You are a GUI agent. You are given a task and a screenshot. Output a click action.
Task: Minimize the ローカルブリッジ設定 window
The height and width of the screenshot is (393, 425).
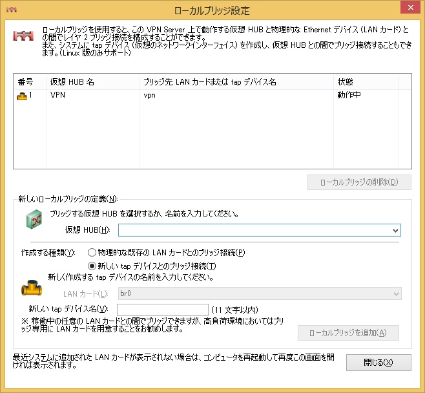(351, 10)
